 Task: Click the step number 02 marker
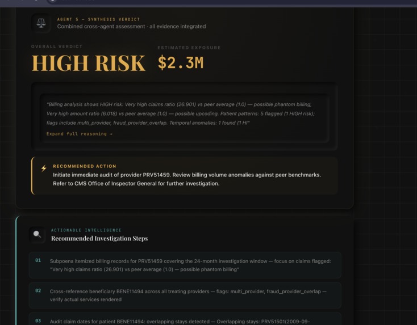(38, 291)
